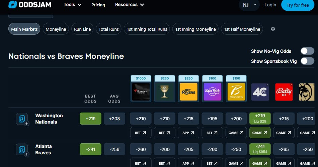Screen dimensions: 318x167
Task: Open the 4C sportsbook logo
Action: coord(260,92)
